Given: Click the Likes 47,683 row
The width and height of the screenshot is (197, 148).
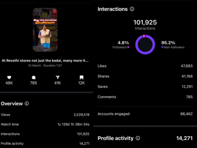Looking at the screenshot, I should click(x=145, y=66).
